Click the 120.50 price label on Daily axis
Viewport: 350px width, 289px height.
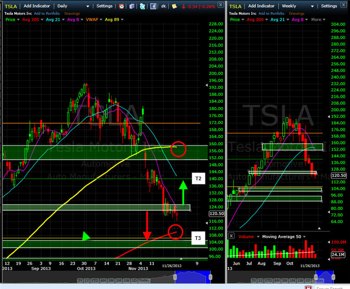coord(216,214)
